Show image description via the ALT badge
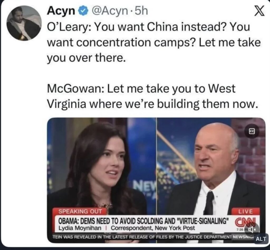The width and height of the screenshot is (270, 250). 261,239
